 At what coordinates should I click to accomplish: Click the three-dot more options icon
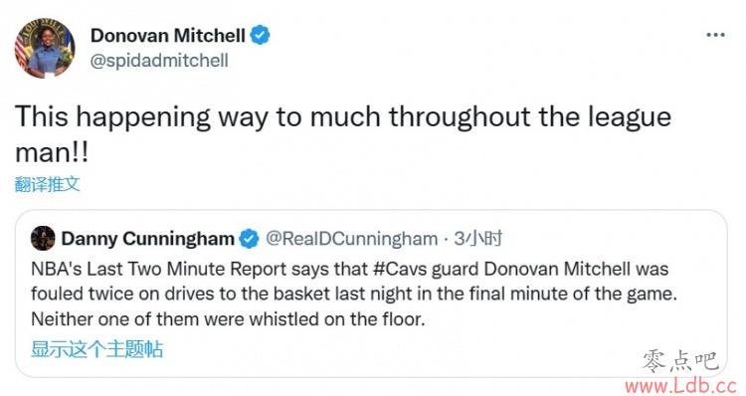point(715,35)
